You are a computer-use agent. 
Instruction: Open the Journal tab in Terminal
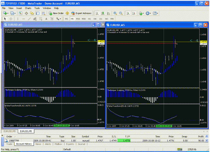81,144
